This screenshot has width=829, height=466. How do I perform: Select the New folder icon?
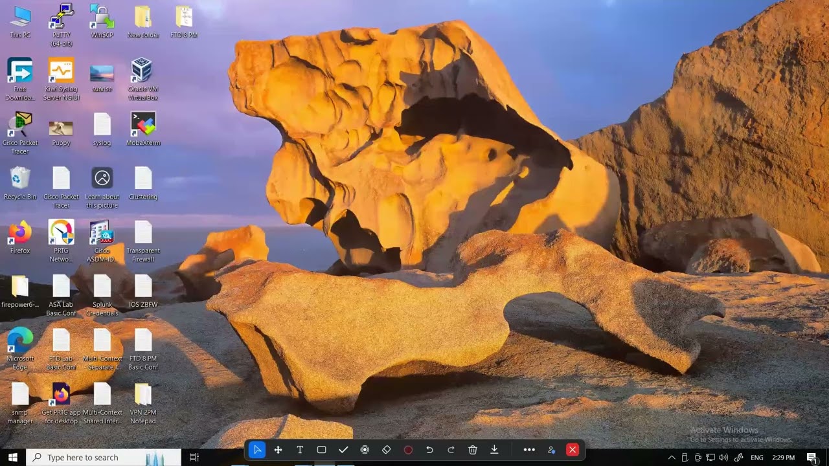[143, 22]
